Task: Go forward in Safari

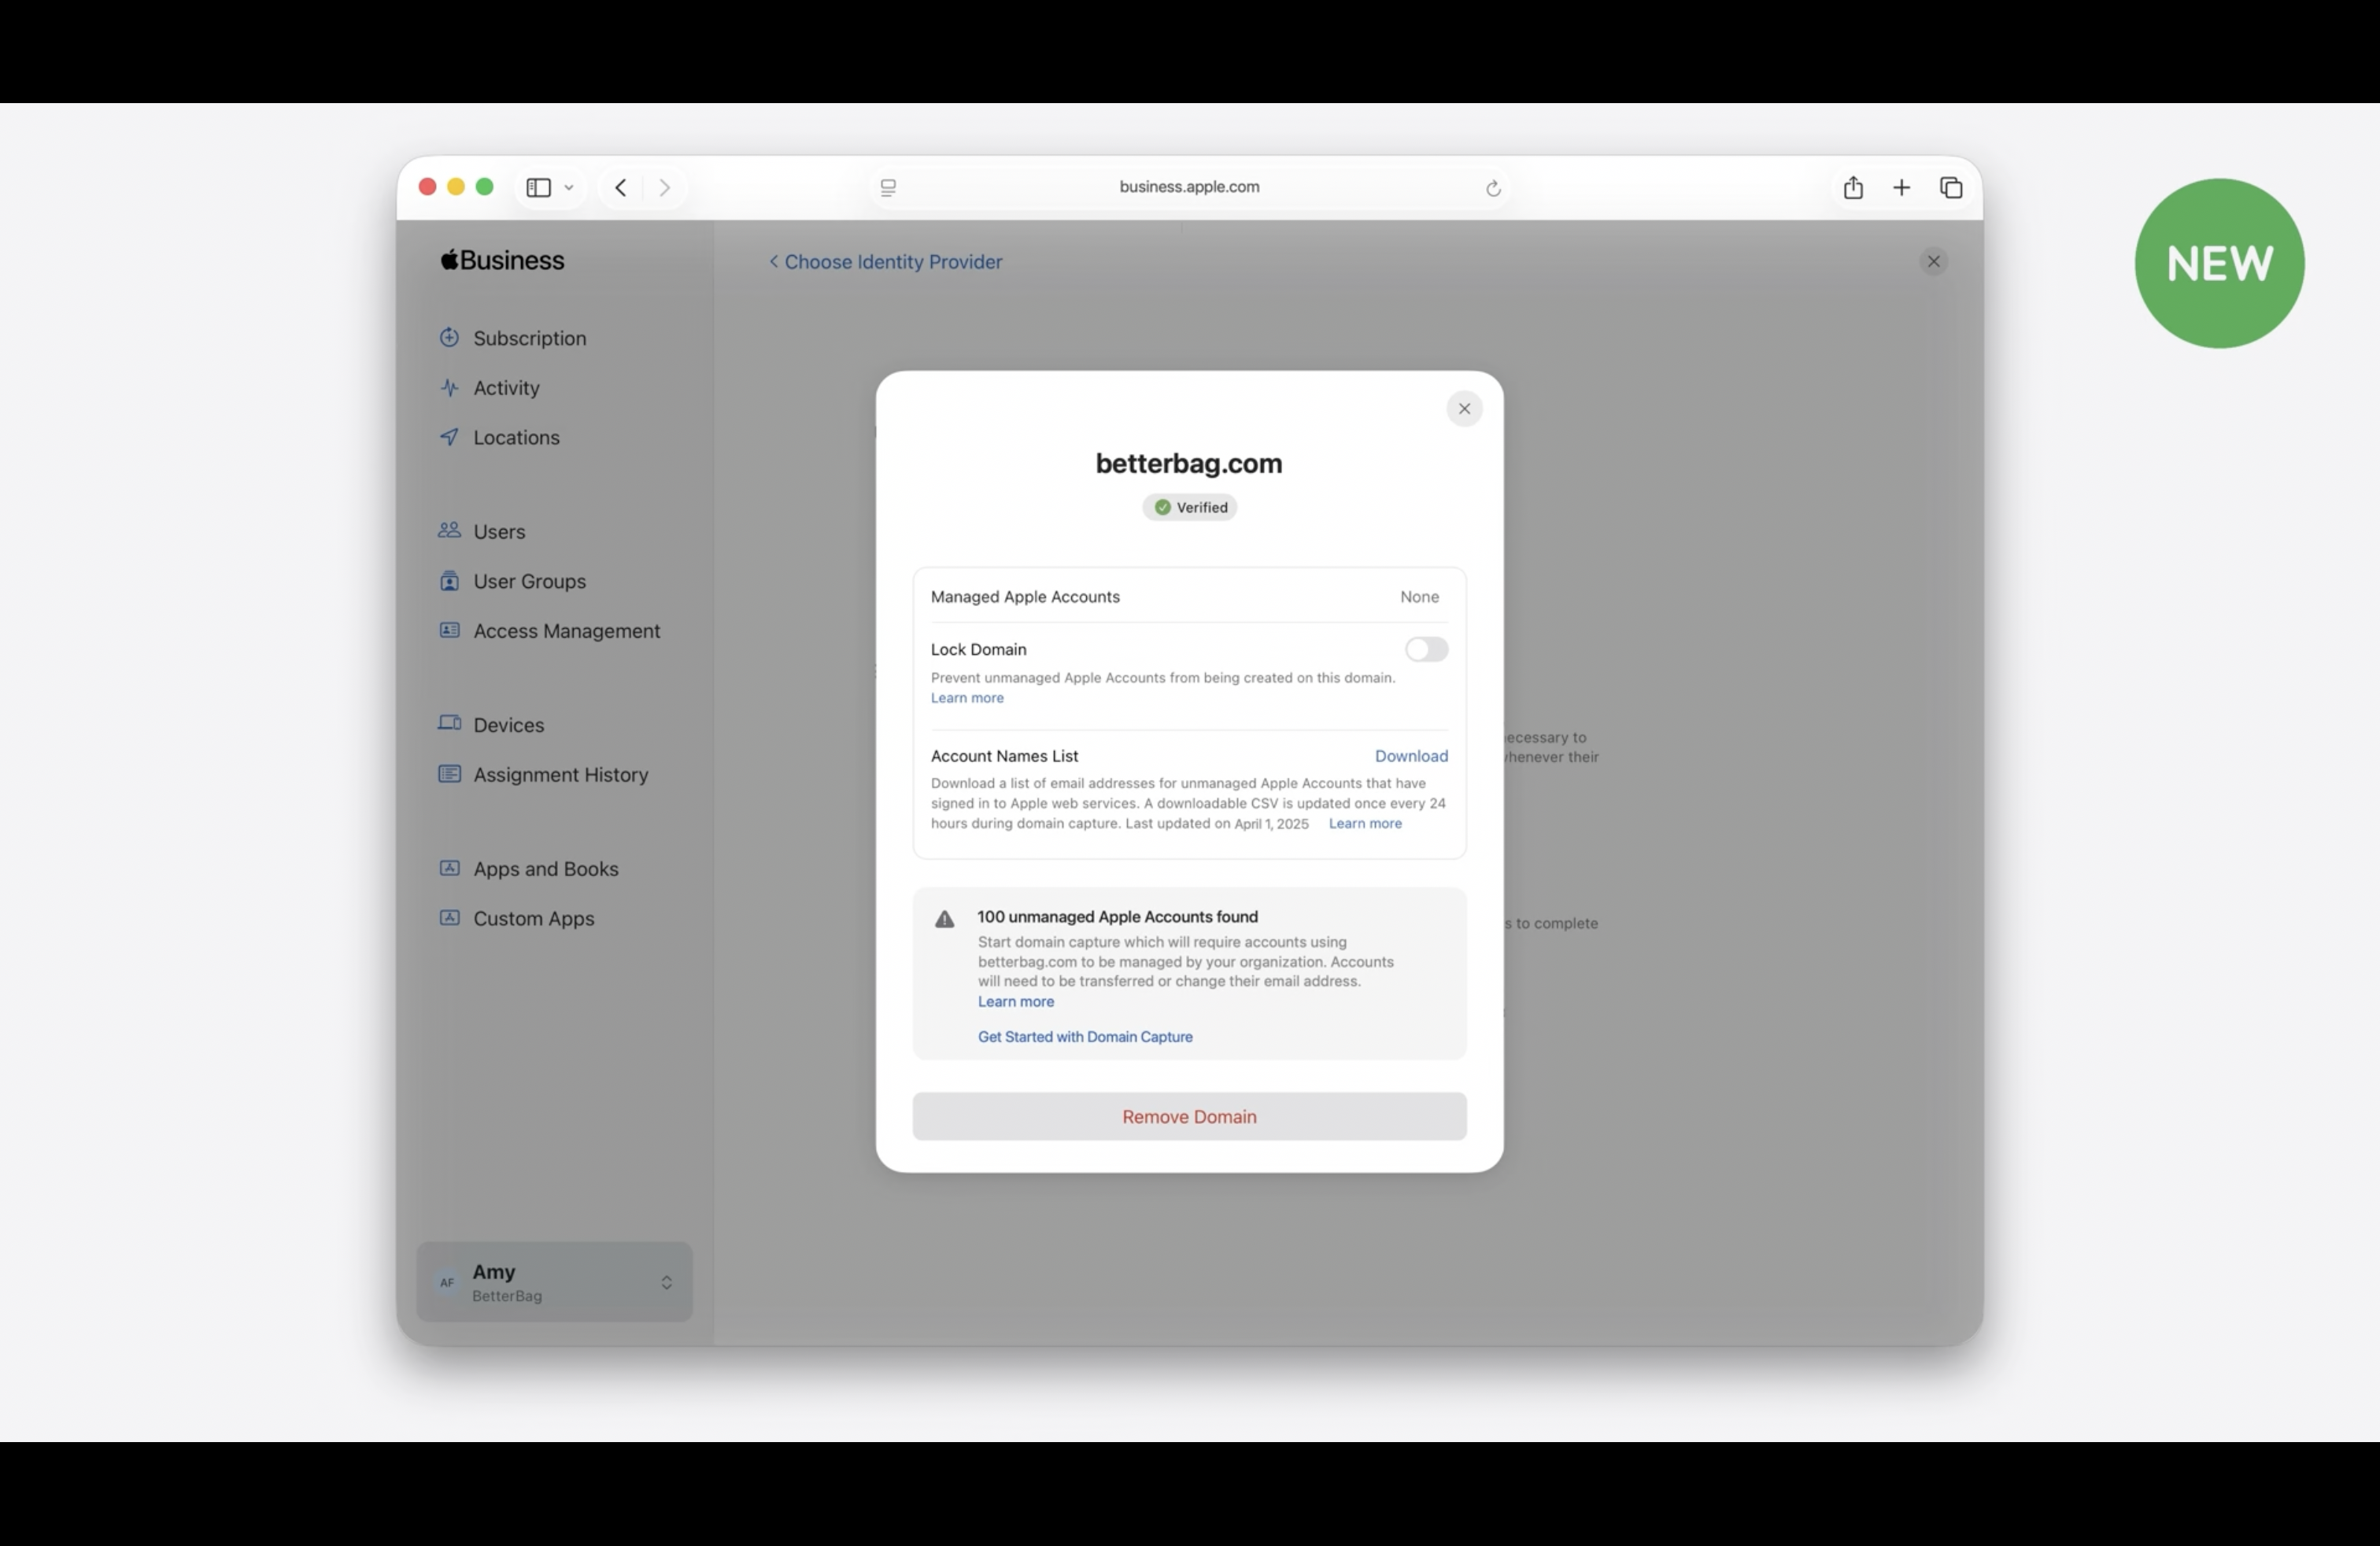Action: point(665,187)
